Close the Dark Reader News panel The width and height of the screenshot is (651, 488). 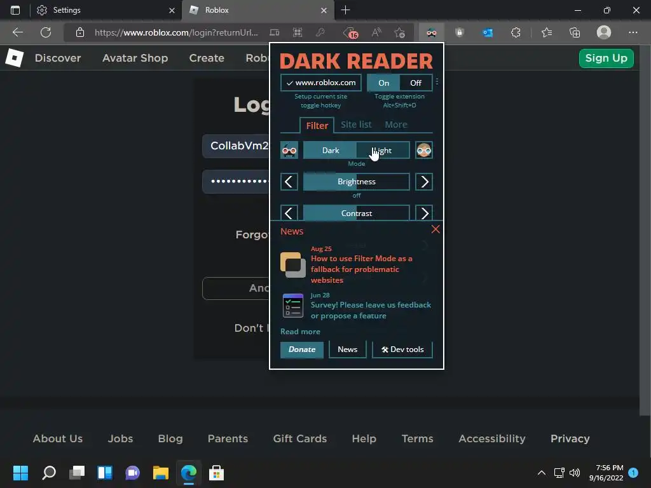[x=435, y=229]
